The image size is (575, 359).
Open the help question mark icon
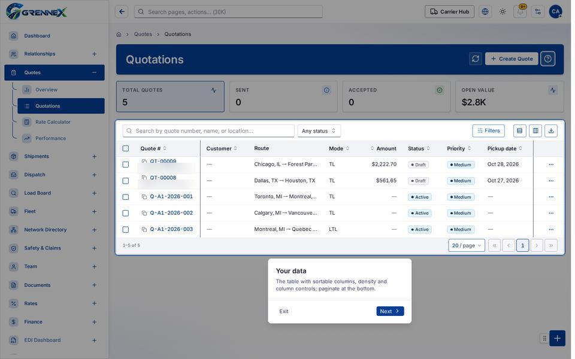(548, 59)
